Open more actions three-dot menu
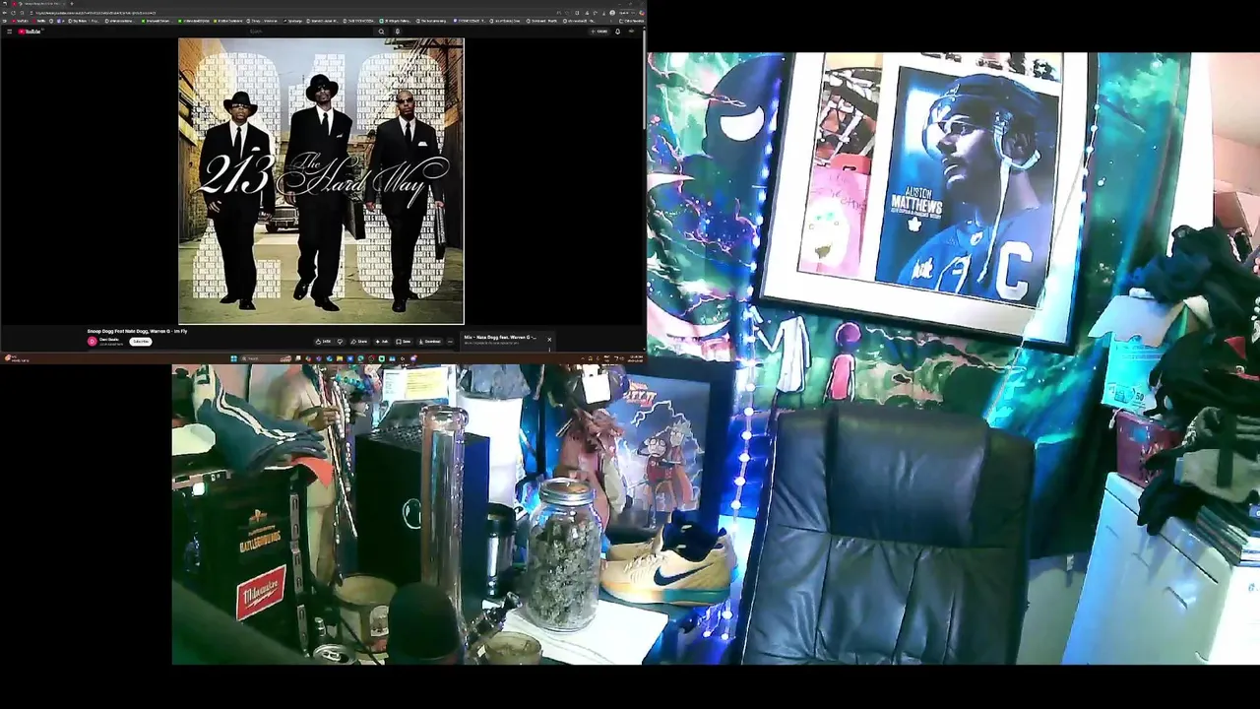This screenshot has width=1260, height=709. pyautogui.click(x=450, y=342)
